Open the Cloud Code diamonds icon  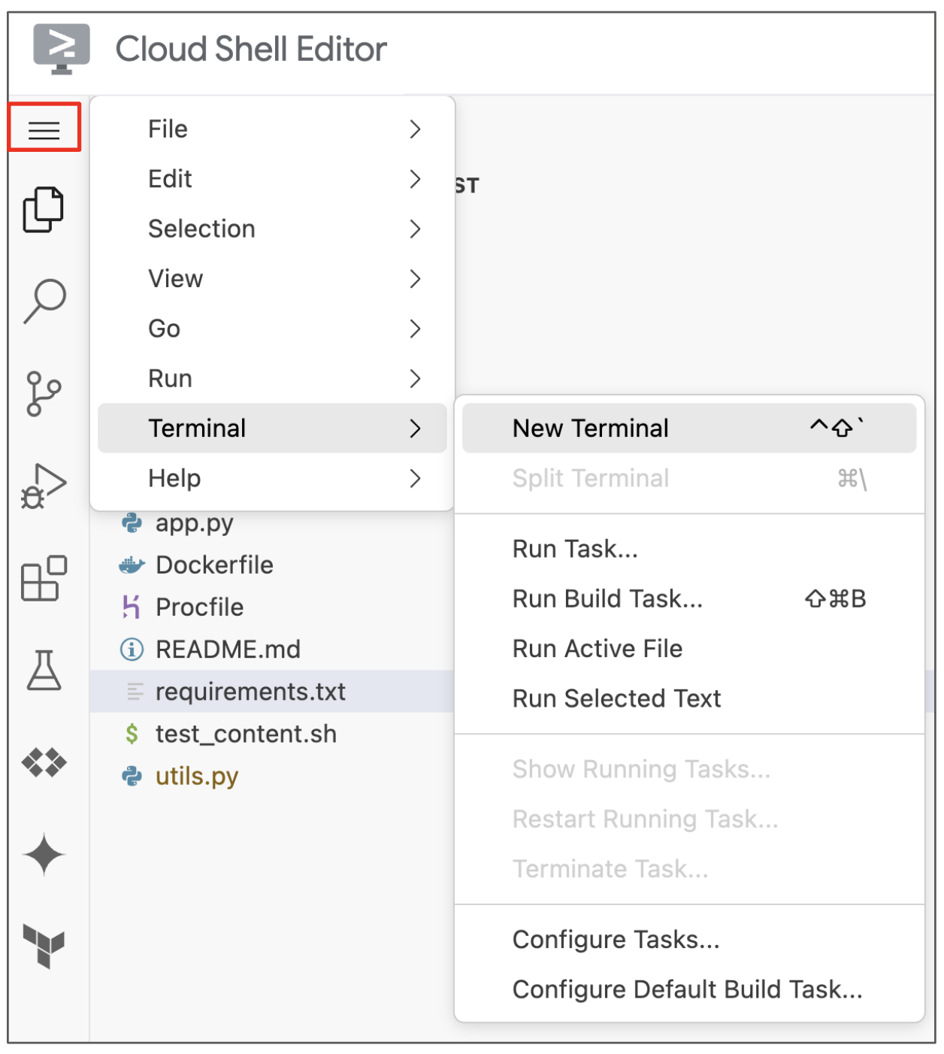[x=44, y=762]
